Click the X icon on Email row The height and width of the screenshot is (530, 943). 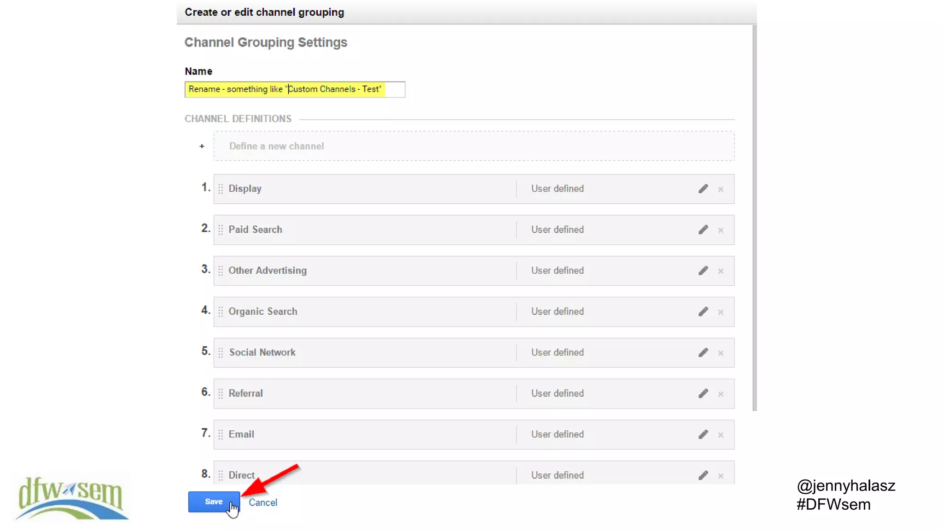[x=721, y=435]
